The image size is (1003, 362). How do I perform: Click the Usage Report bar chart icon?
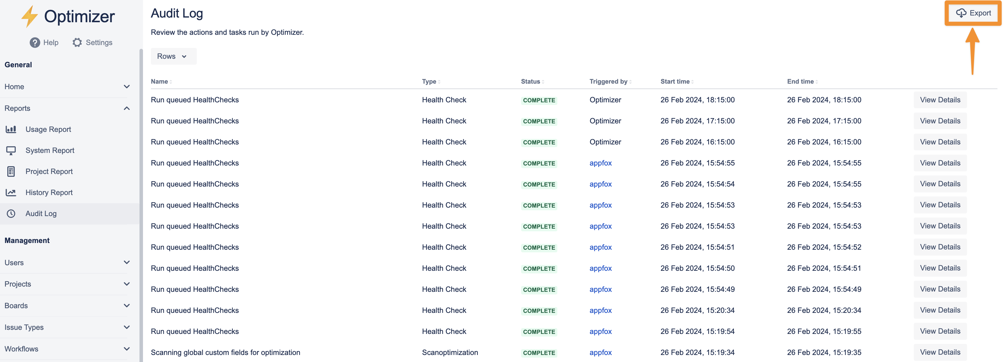click(x=11, y=129)
